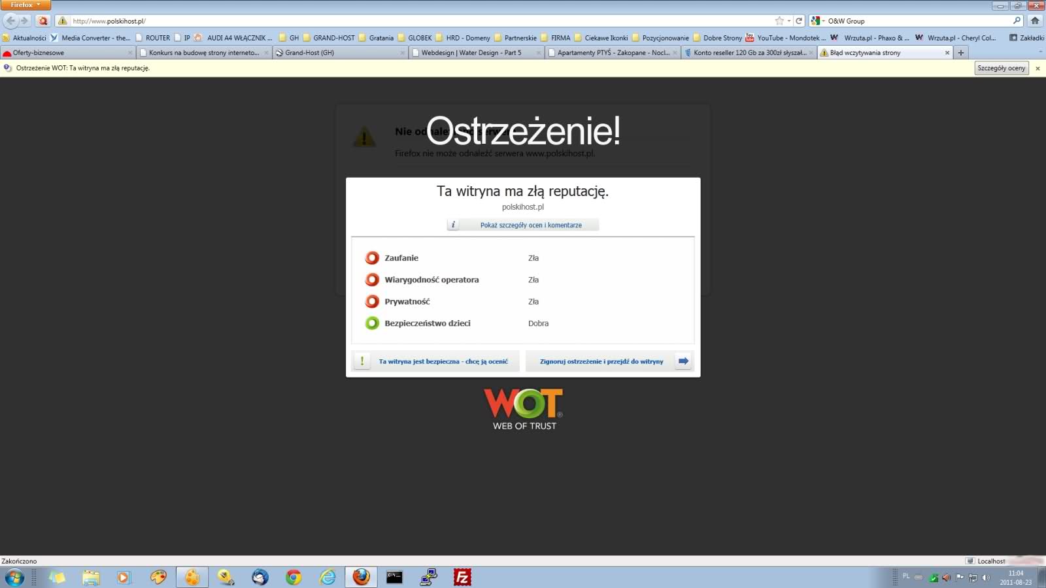Click the PL language indicator in tray
Image resolution: width=1046 pixels, height=588 pixels.
pos(906,576)
